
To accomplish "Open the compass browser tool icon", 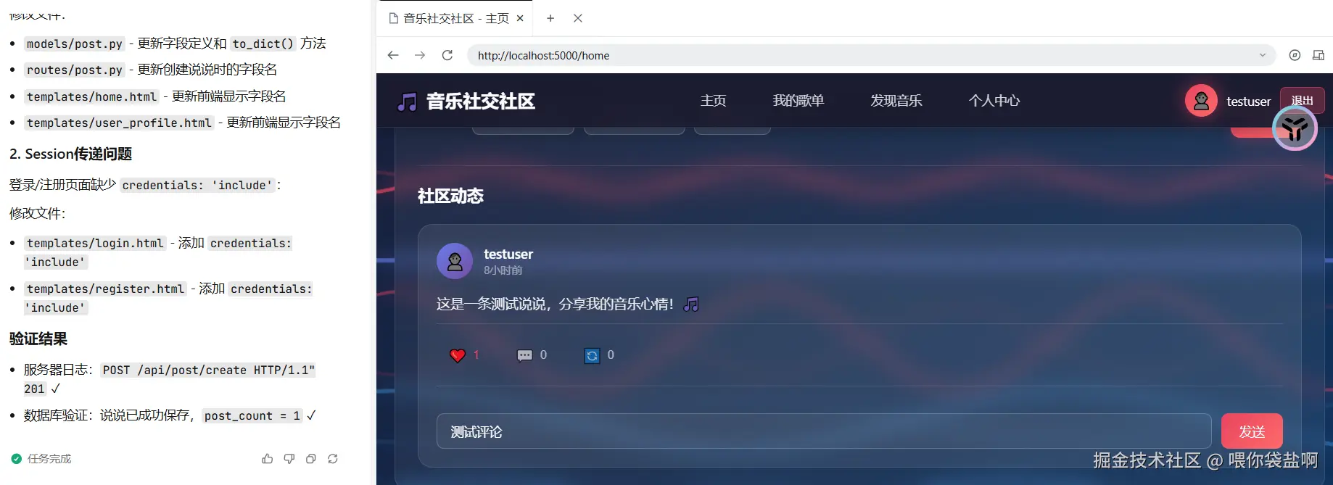I will click(1295, 55).
